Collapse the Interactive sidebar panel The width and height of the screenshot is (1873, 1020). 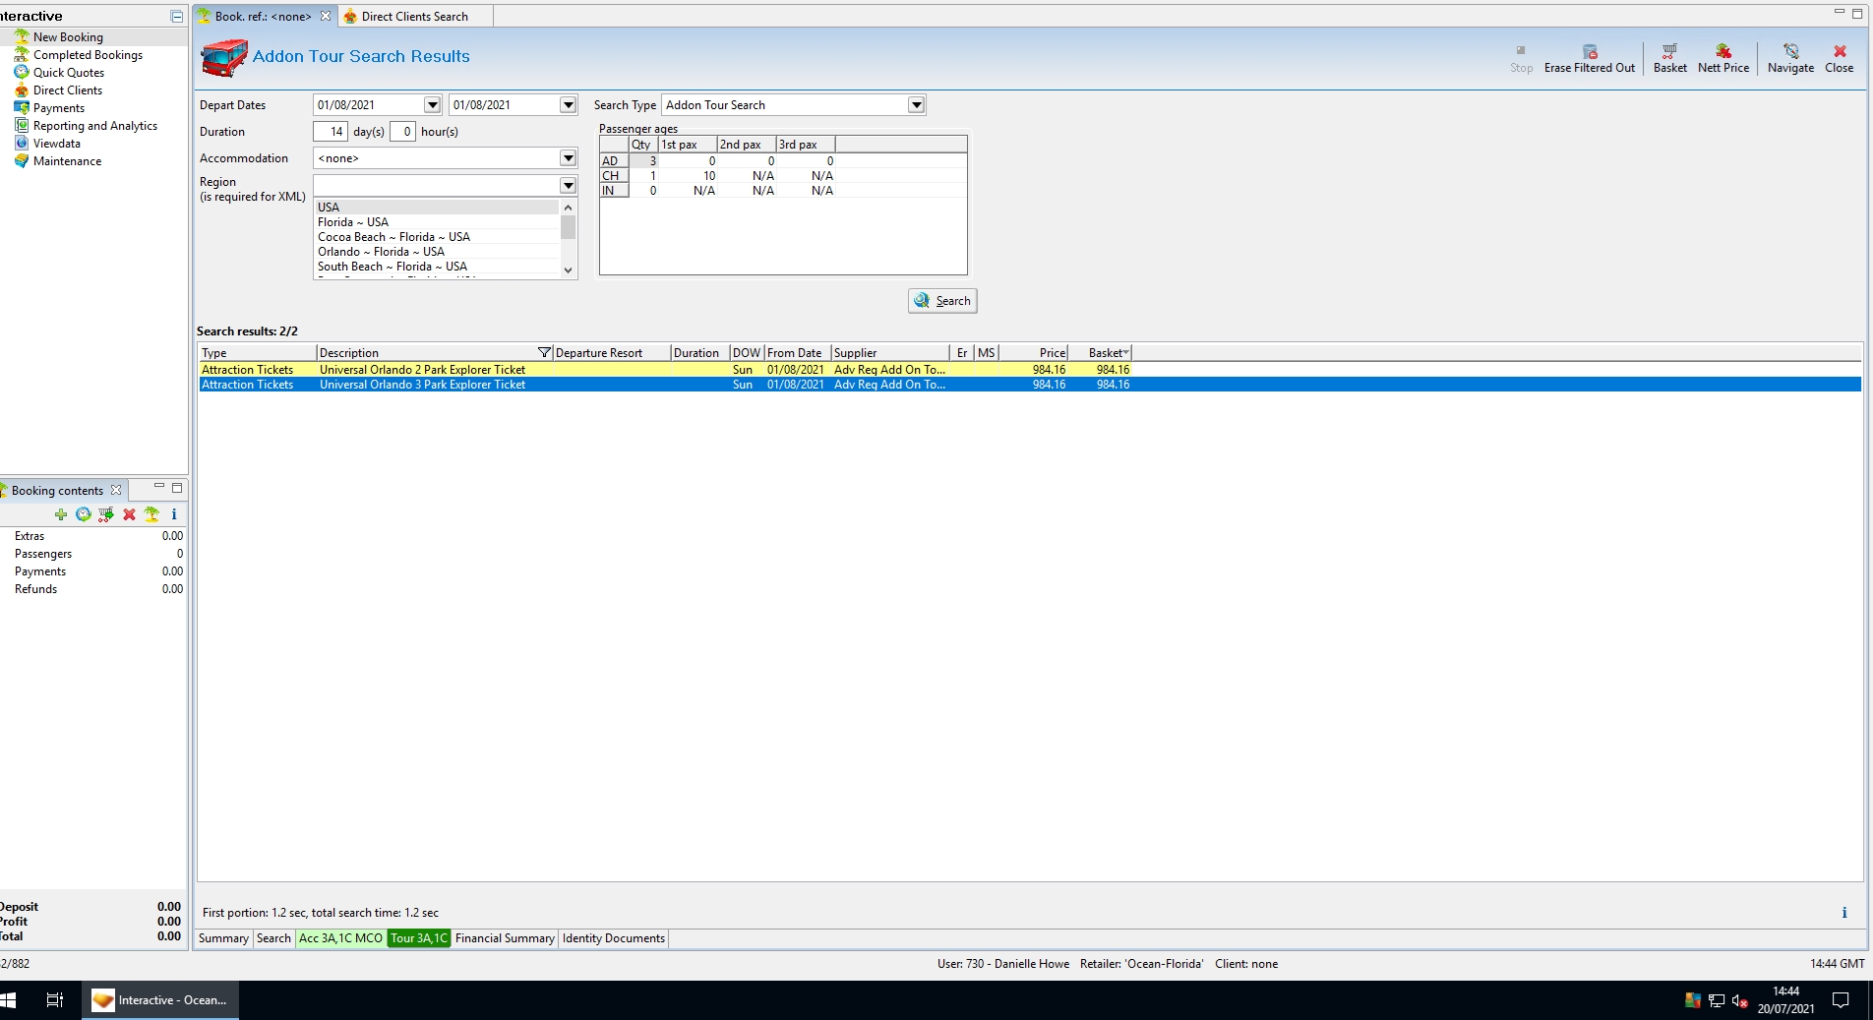[x=176, y=17]
